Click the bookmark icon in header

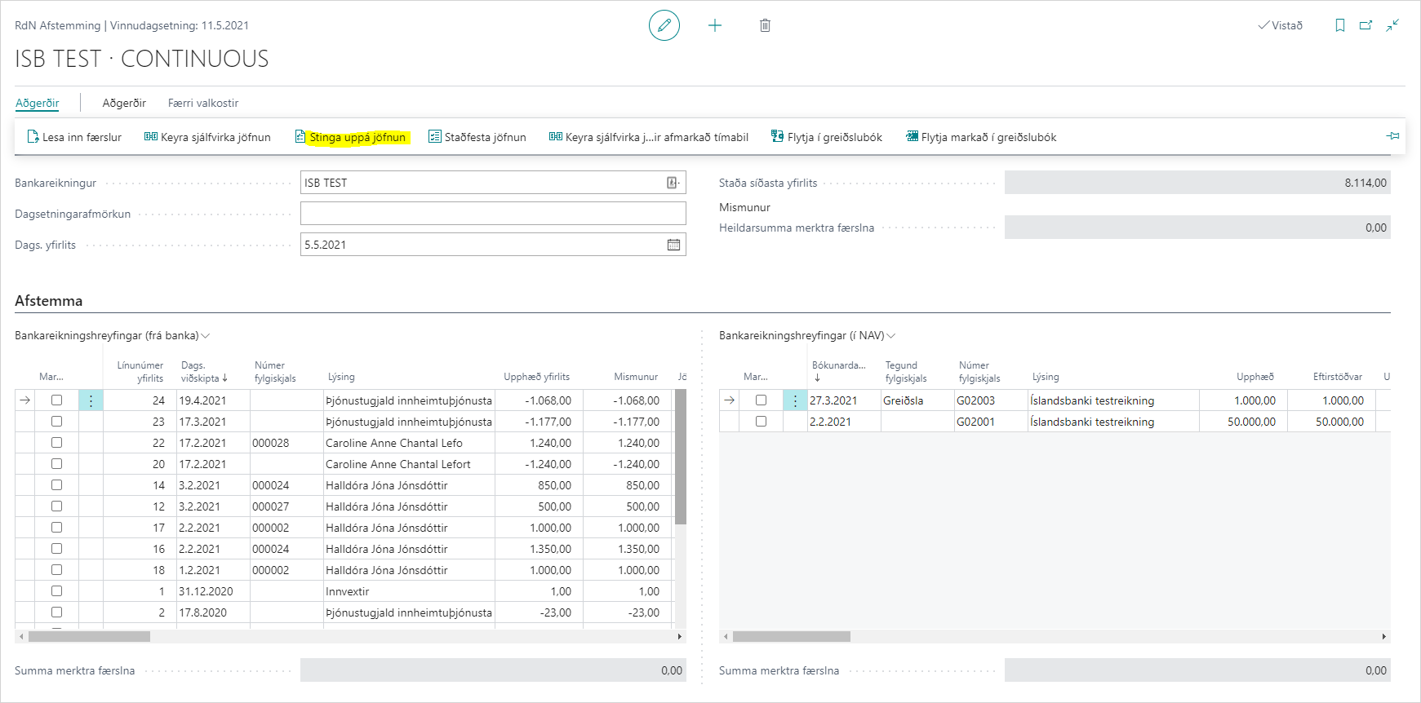(x=1339, y=25)
